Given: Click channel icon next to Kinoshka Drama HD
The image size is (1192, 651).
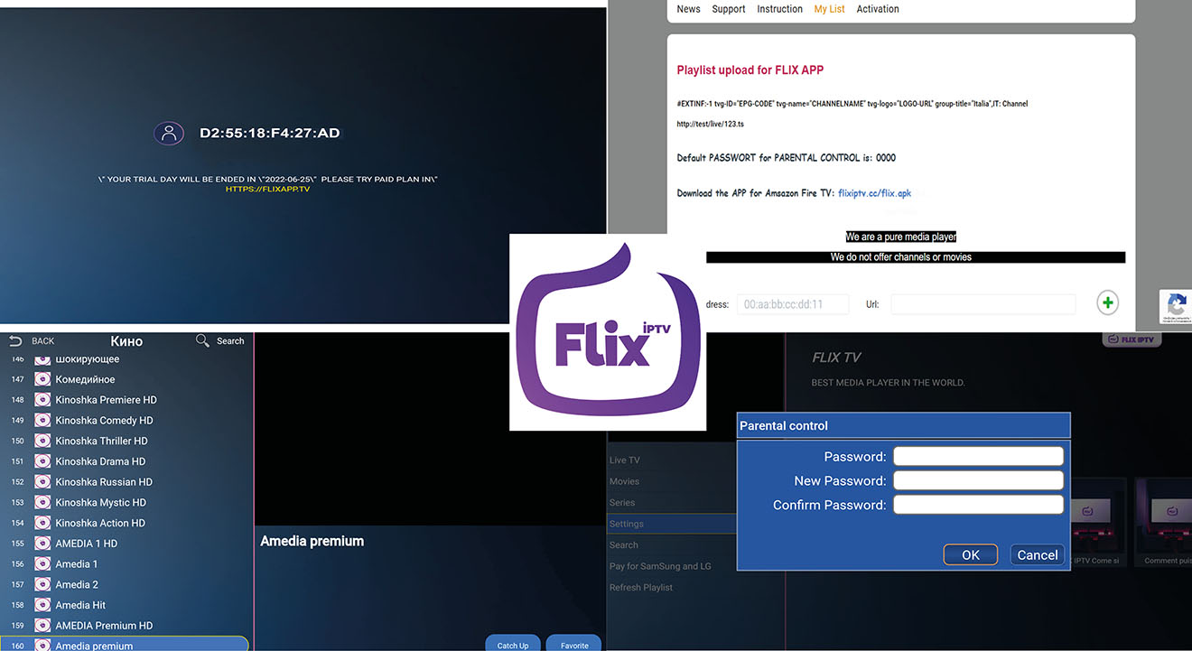Looking at the screenshot, I should [42, 461].
